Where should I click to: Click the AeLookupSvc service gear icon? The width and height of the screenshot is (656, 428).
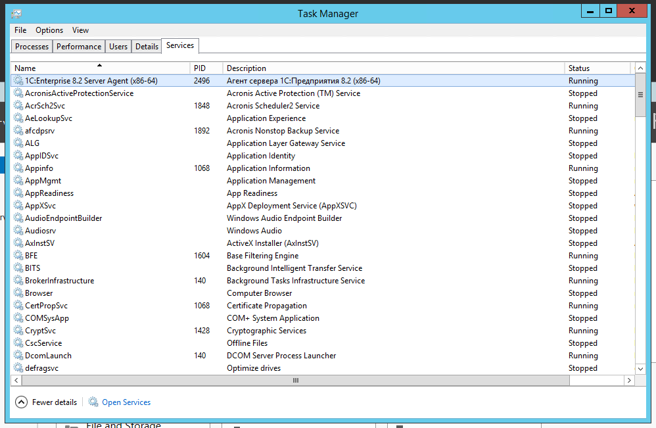[x=18, y=118]
